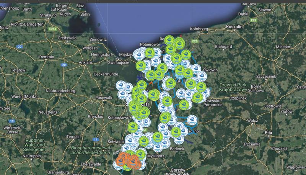Image resolution: width=306 pixels, height=175 pixels.
Task: Click the E251 road shield near Greifswald
Action: (52, 29)
